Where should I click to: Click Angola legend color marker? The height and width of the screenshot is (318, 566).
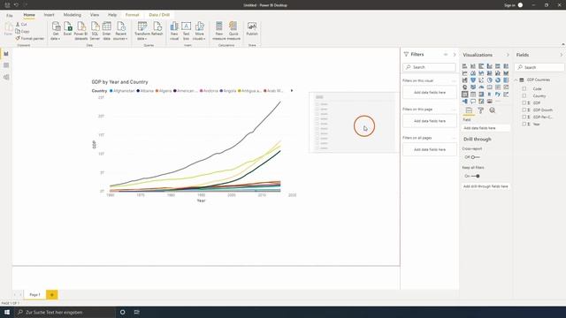[221, 91]
